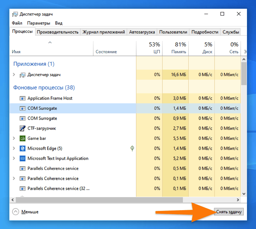Click the Microsoft Edge icon
This screenshot has width=256, height=229.
22,149
